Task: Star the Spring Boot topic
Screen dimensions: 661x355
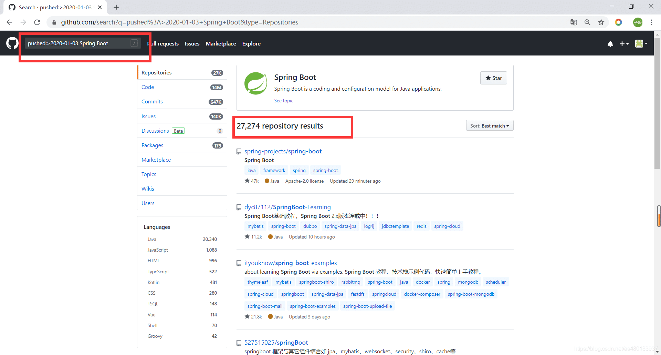Action: (493, 78)
